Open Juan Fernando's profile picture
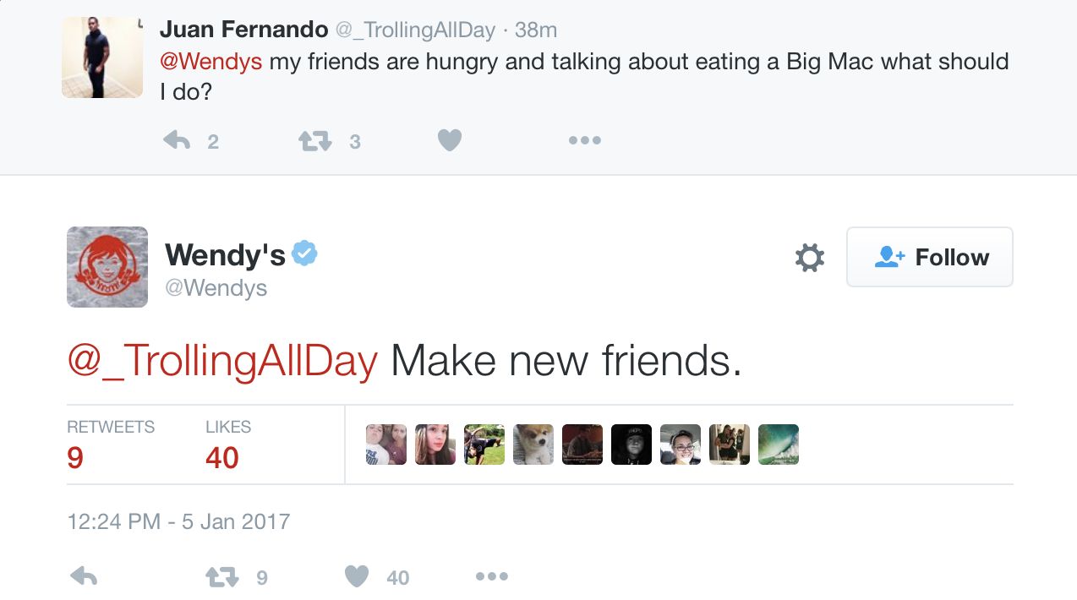 coord(102,57)
